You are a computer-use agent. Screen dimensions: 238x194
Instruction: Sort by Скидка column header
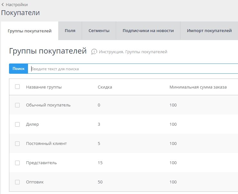click(105, 87)
